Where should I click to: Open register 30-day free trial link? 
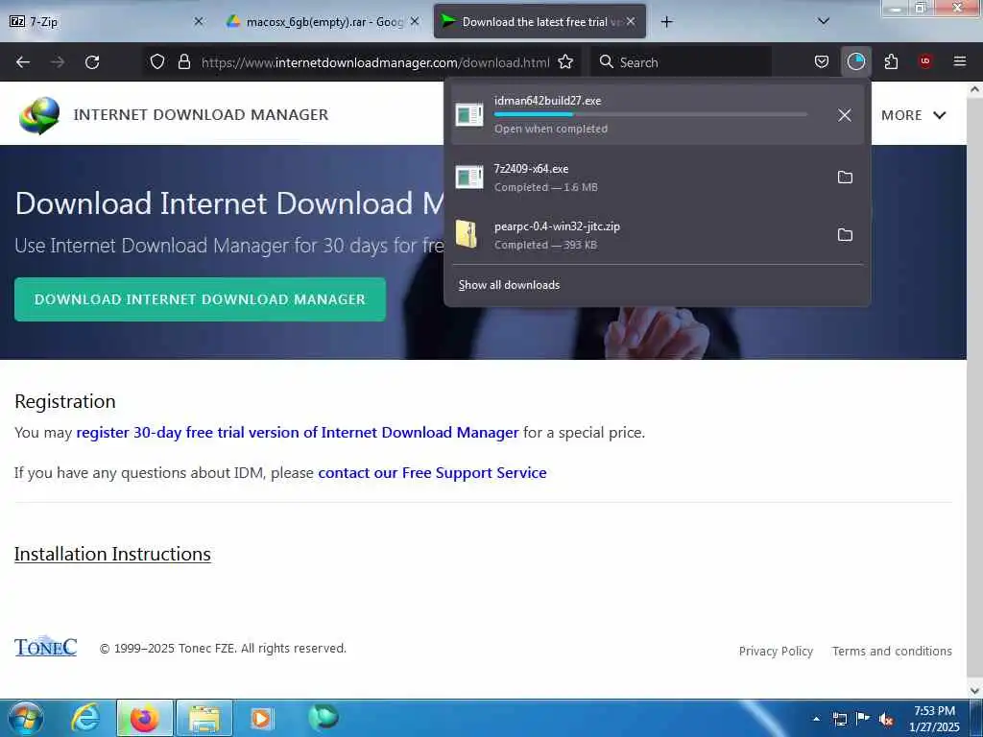pyautogui.click(x=298, y=433)
